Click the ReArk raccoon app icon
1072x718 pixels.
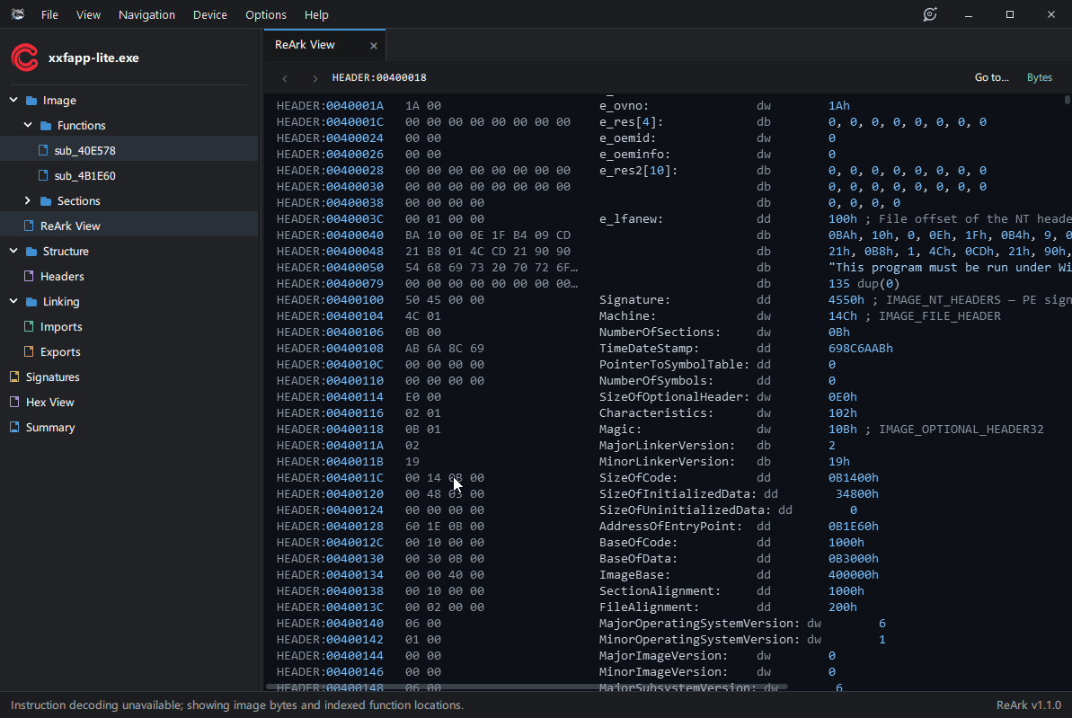pyautogui.click(x=18, y=14)
